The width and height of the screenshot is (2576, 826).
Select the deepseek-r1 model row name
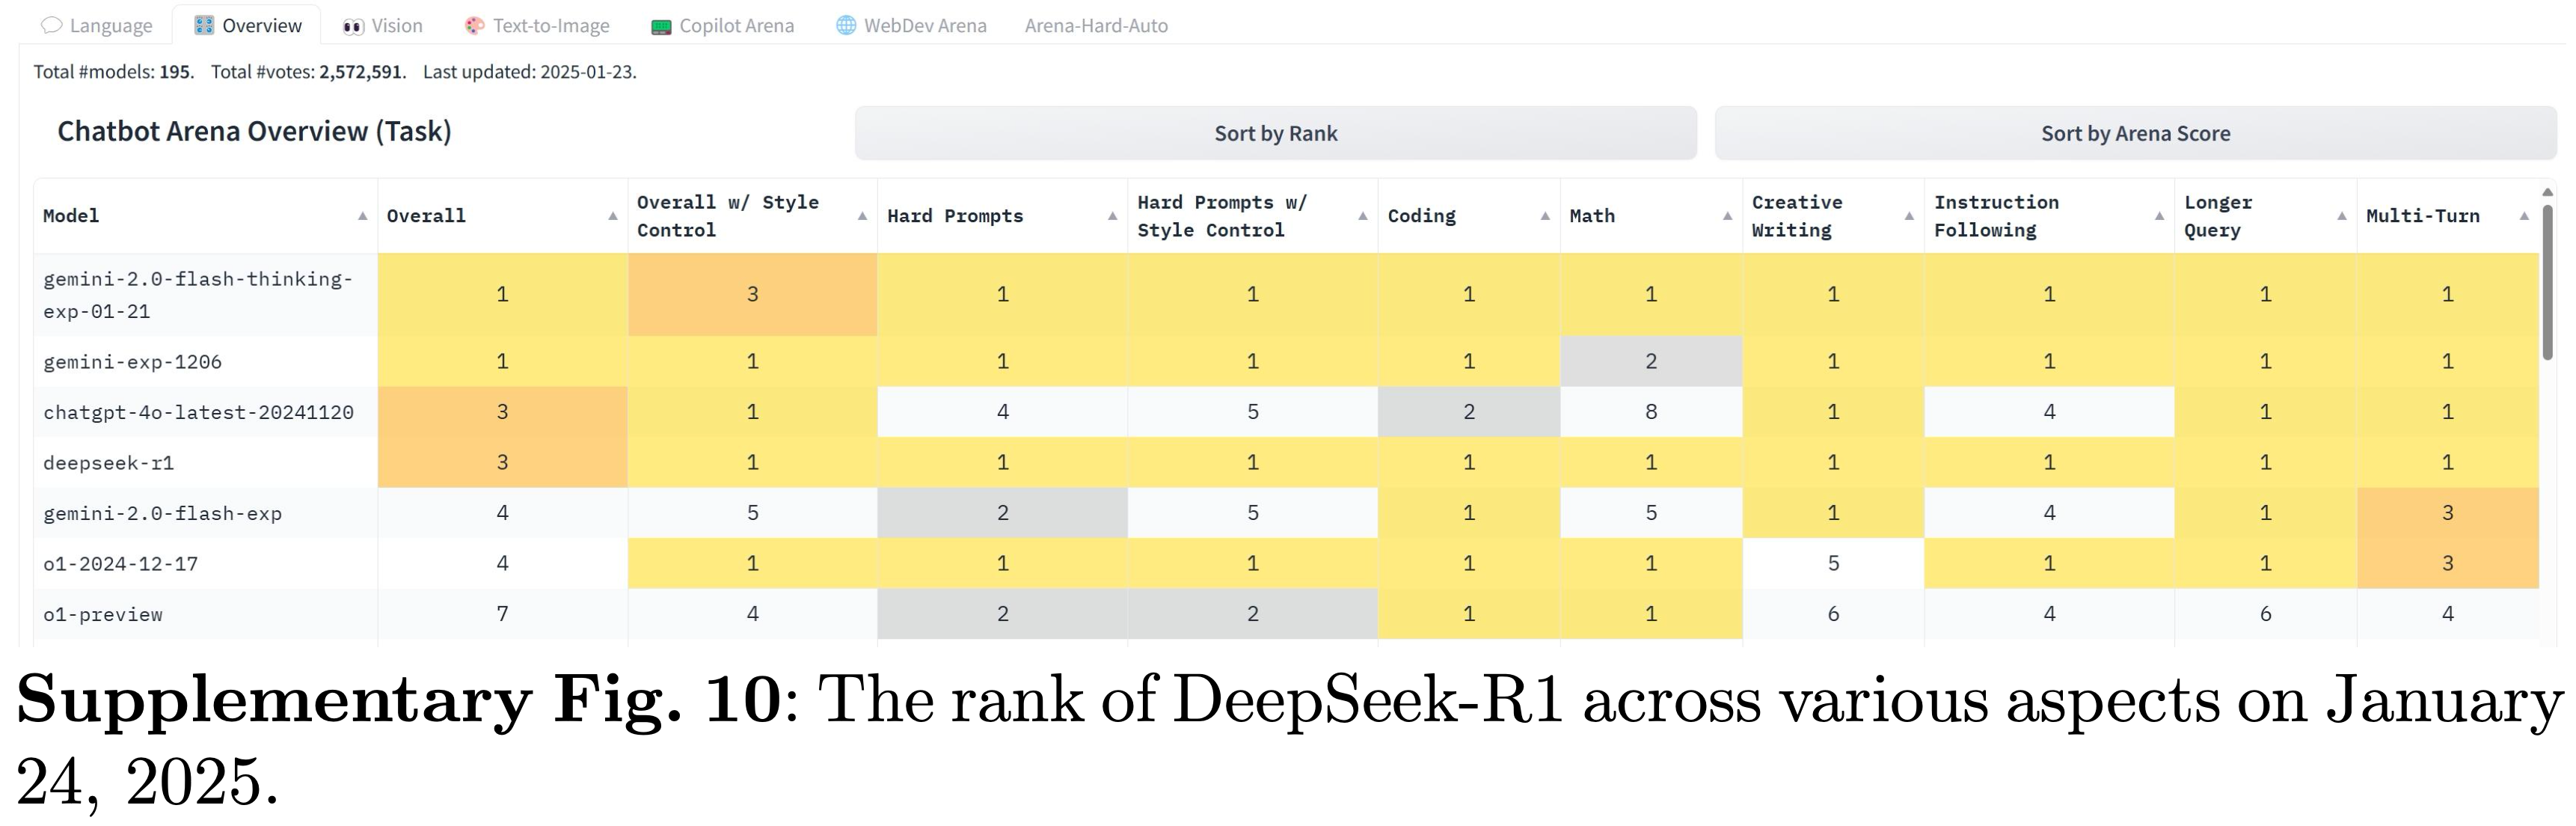(109, 463)
